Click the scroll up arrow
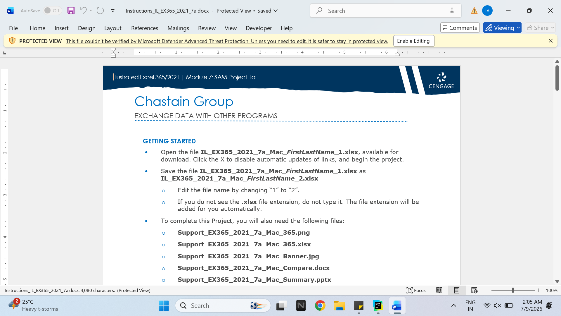 [x=557, y=61]
